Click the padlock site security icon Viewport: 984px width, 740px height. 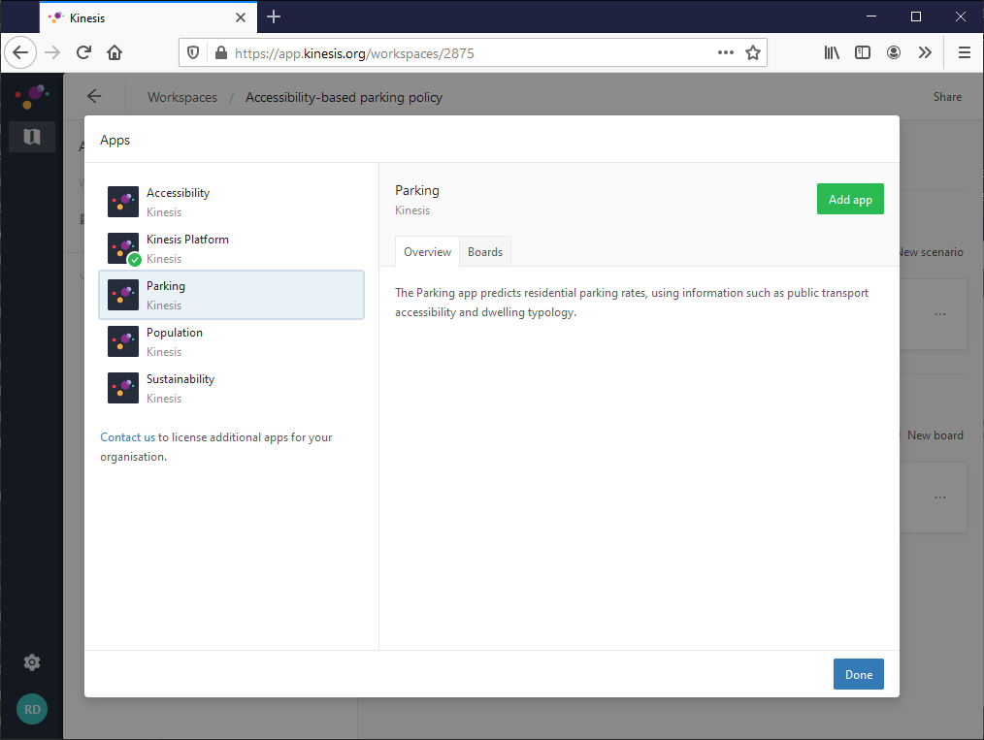pos(221,53)
